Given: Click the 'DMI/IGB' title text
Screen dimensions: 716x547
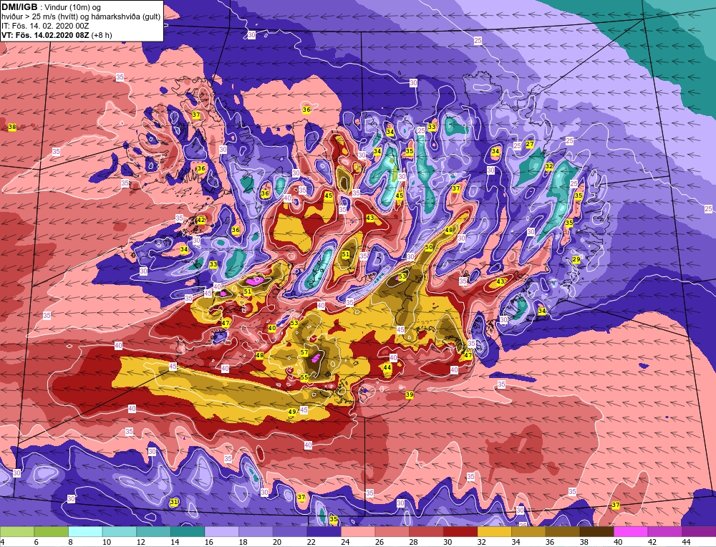Looking at the screenshot, I should click(19, 7).
